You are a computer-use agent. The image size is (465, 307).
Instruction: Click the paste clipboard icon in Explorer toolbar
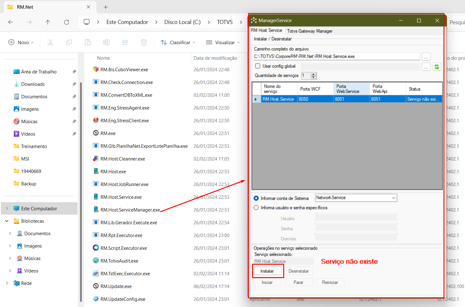point(88,42)
